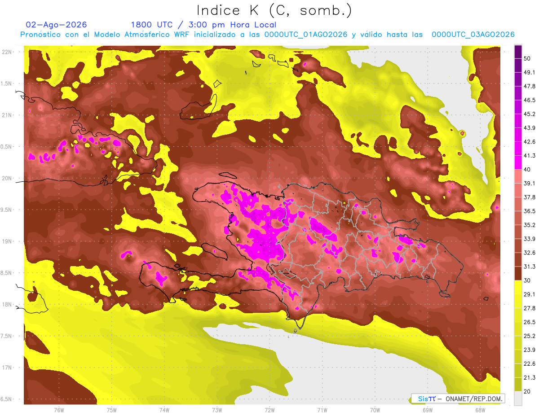Click the colorbar value "49.1"
This screenshot has width=539, height=416.
530,73
